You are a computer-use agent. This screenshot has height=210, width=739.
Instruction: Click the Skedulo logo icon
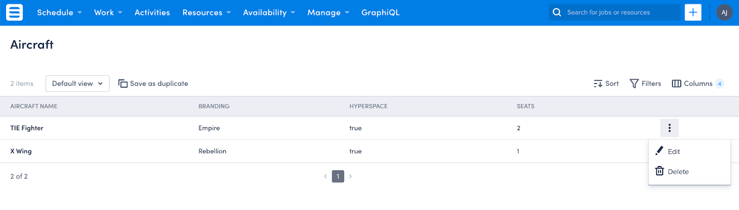pos(14,12)
